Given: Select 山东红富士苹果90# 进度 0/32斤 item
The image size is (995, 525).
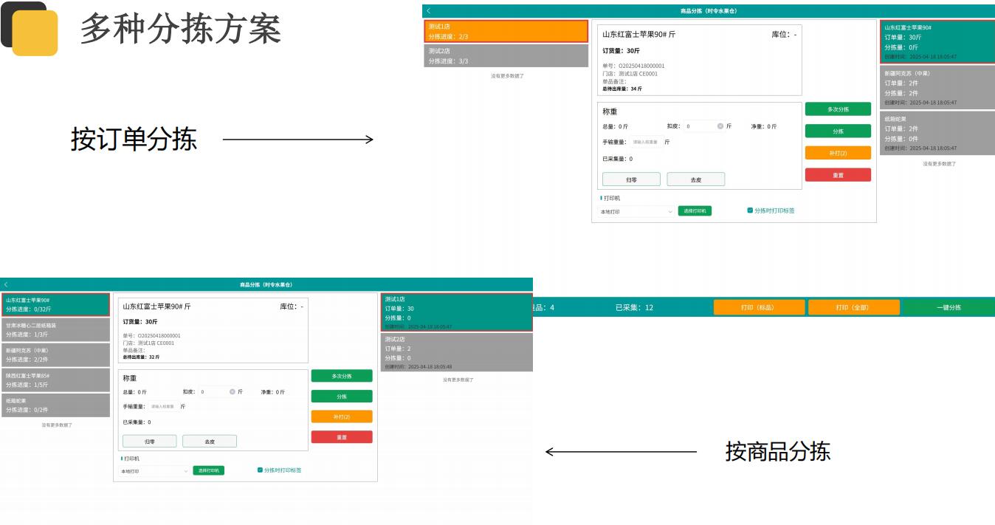Looking at the screenshot, I should coord(55,305).
